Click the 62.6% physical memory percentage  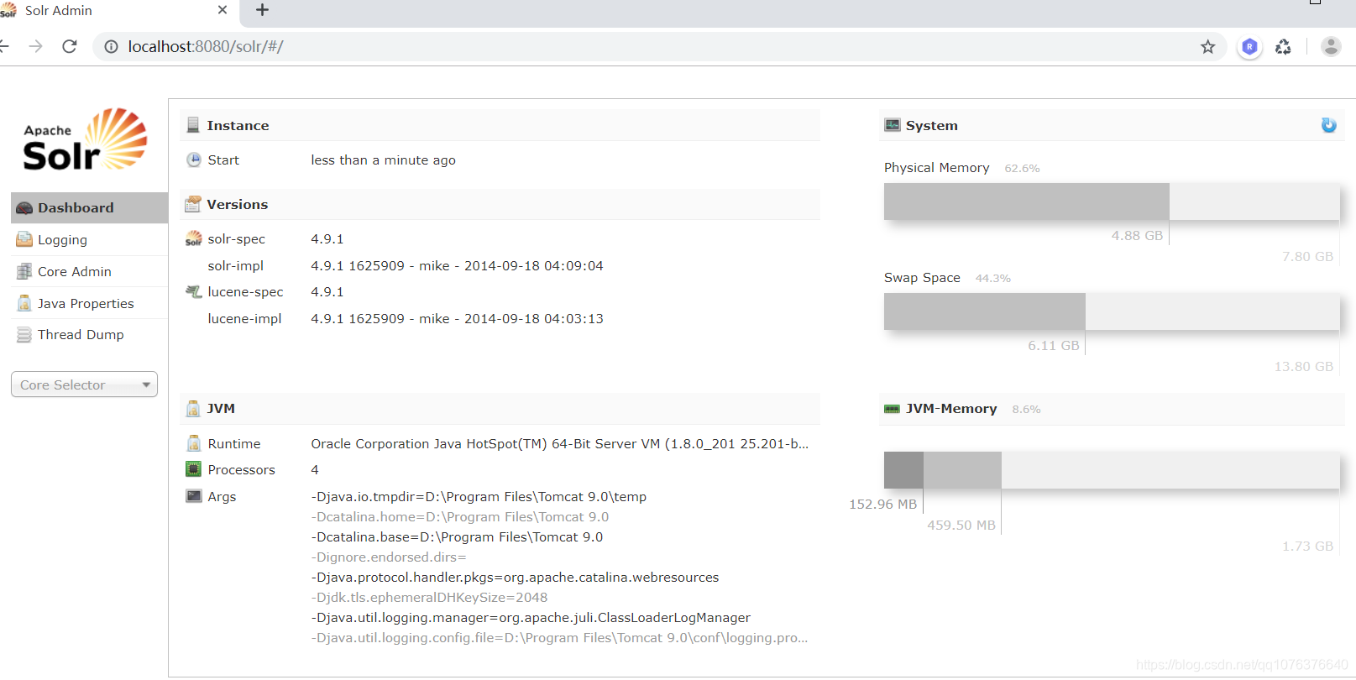click(x=1022, y=168)
